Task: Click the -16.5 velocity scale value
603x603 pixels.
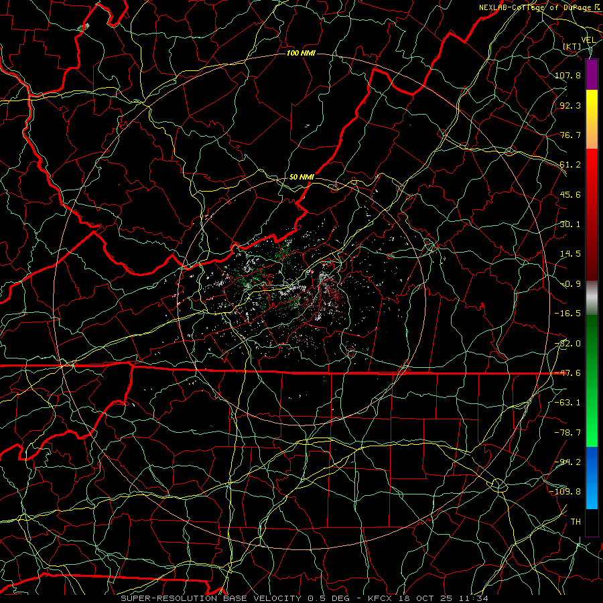Action: tap(567, 314)
